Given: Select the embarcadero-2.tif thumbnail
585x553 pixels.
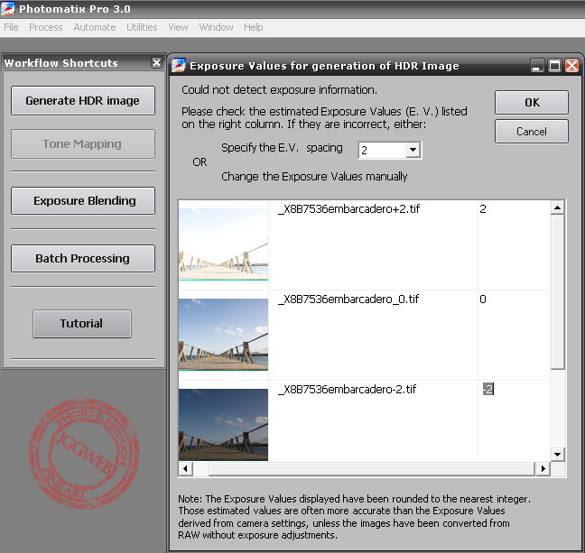Looking at the screenshot, I should point(223,425).
